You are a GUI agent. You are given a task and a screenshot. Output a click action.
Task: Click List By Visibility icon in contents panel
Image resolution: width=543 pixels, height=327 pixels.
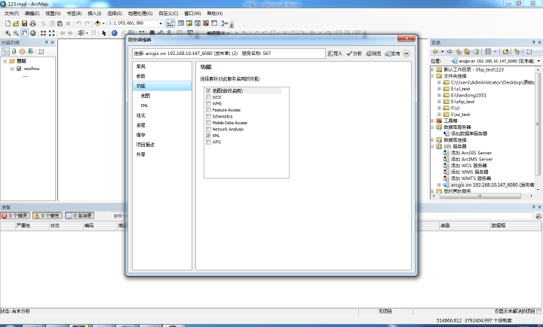click(22, 51)
